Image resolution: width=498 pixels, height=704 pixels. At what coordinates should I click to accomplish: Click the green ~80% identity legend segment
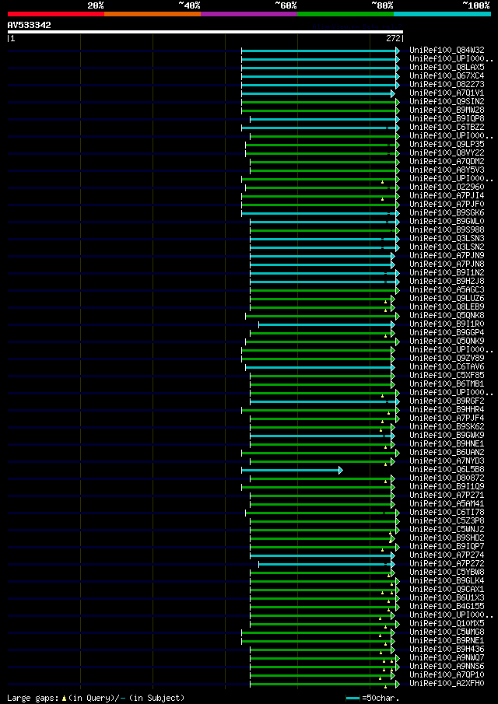(x=345, y=14)
